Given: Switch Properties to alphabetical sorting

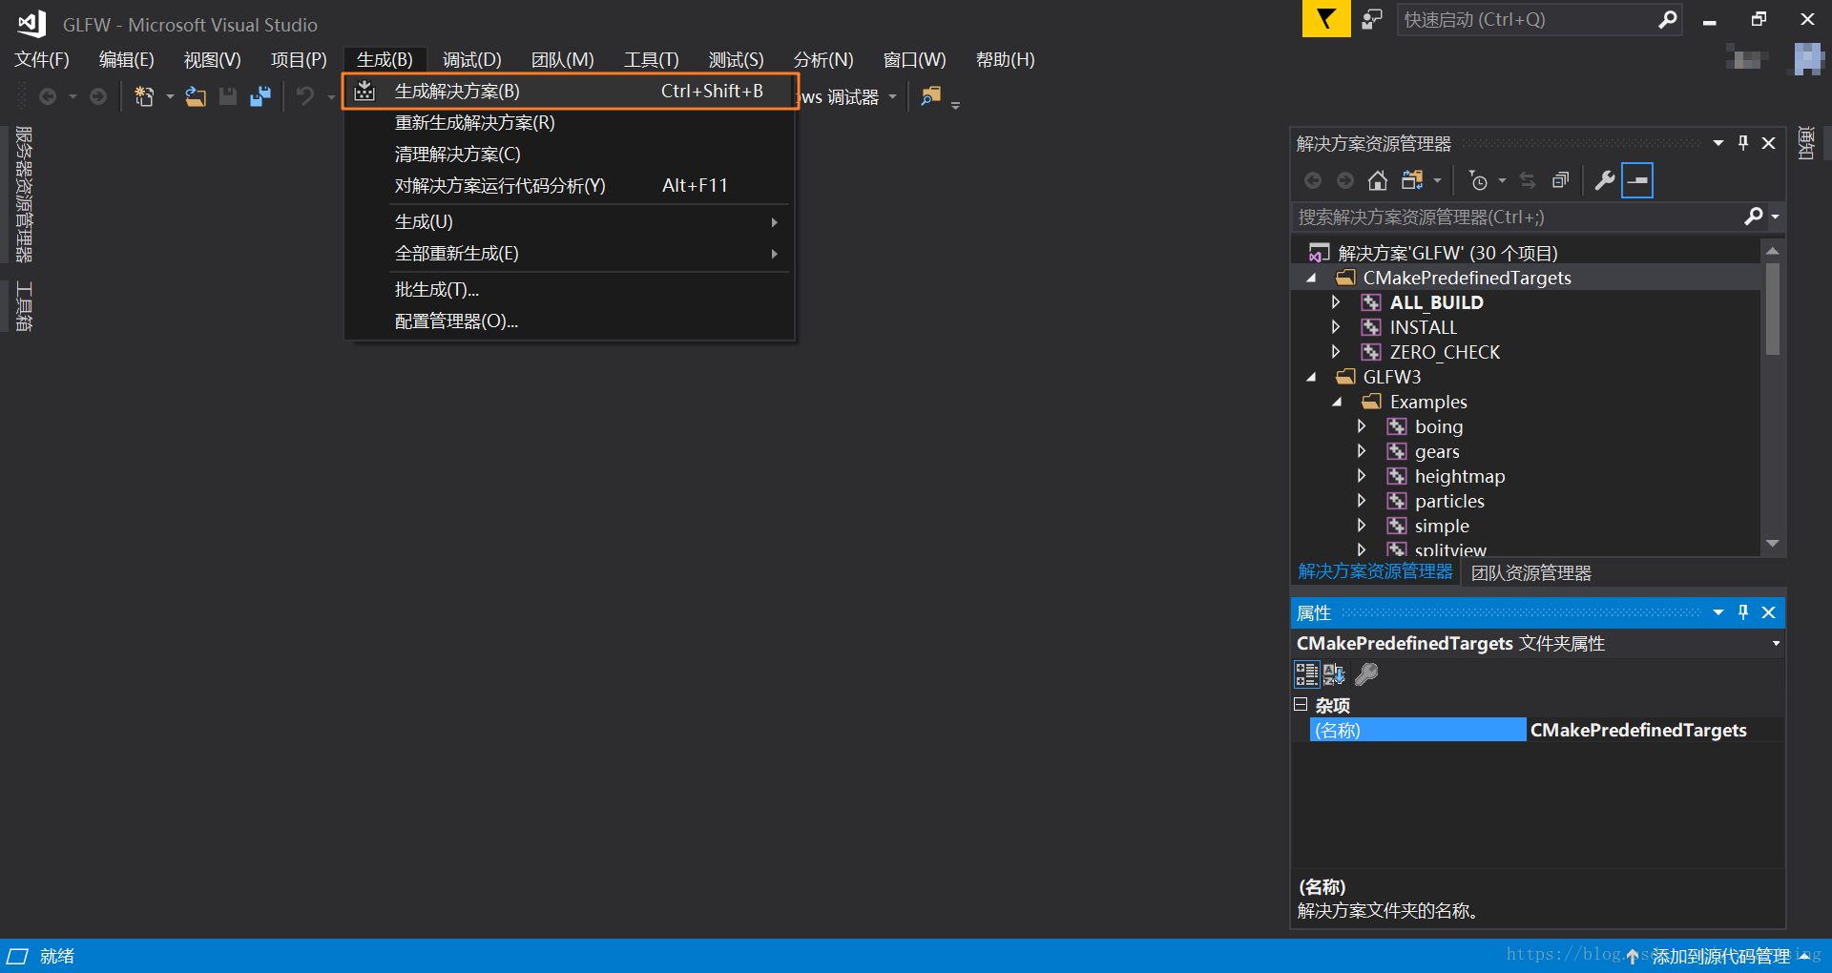Looking at the screenshot, I should [1334, 674].
